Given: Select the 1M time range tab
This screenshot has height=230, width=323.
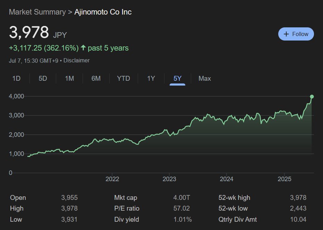Looking at the screenshot, I should (x=69, y=78).
